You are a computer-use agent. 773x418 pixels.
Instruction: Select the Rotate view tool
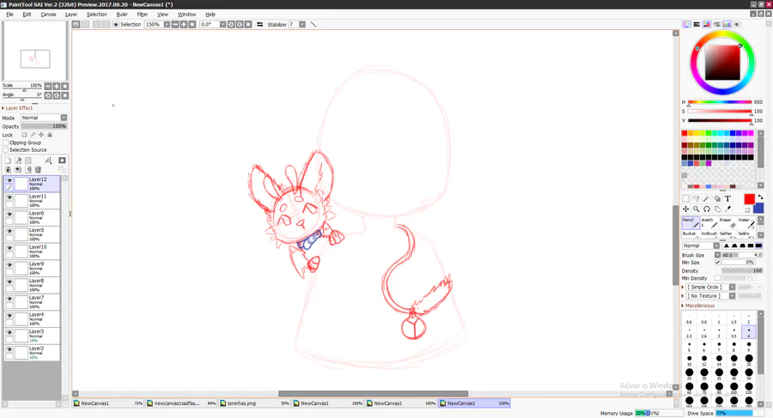[x=707, y=209]
